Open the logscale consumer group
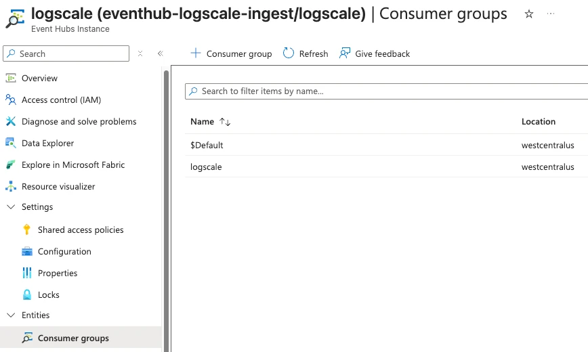 click(206, 167)
